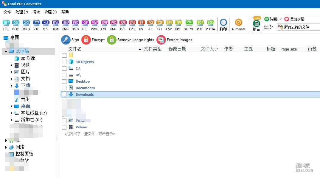
Task: Convert to JPEG icon
Action: 75,25
